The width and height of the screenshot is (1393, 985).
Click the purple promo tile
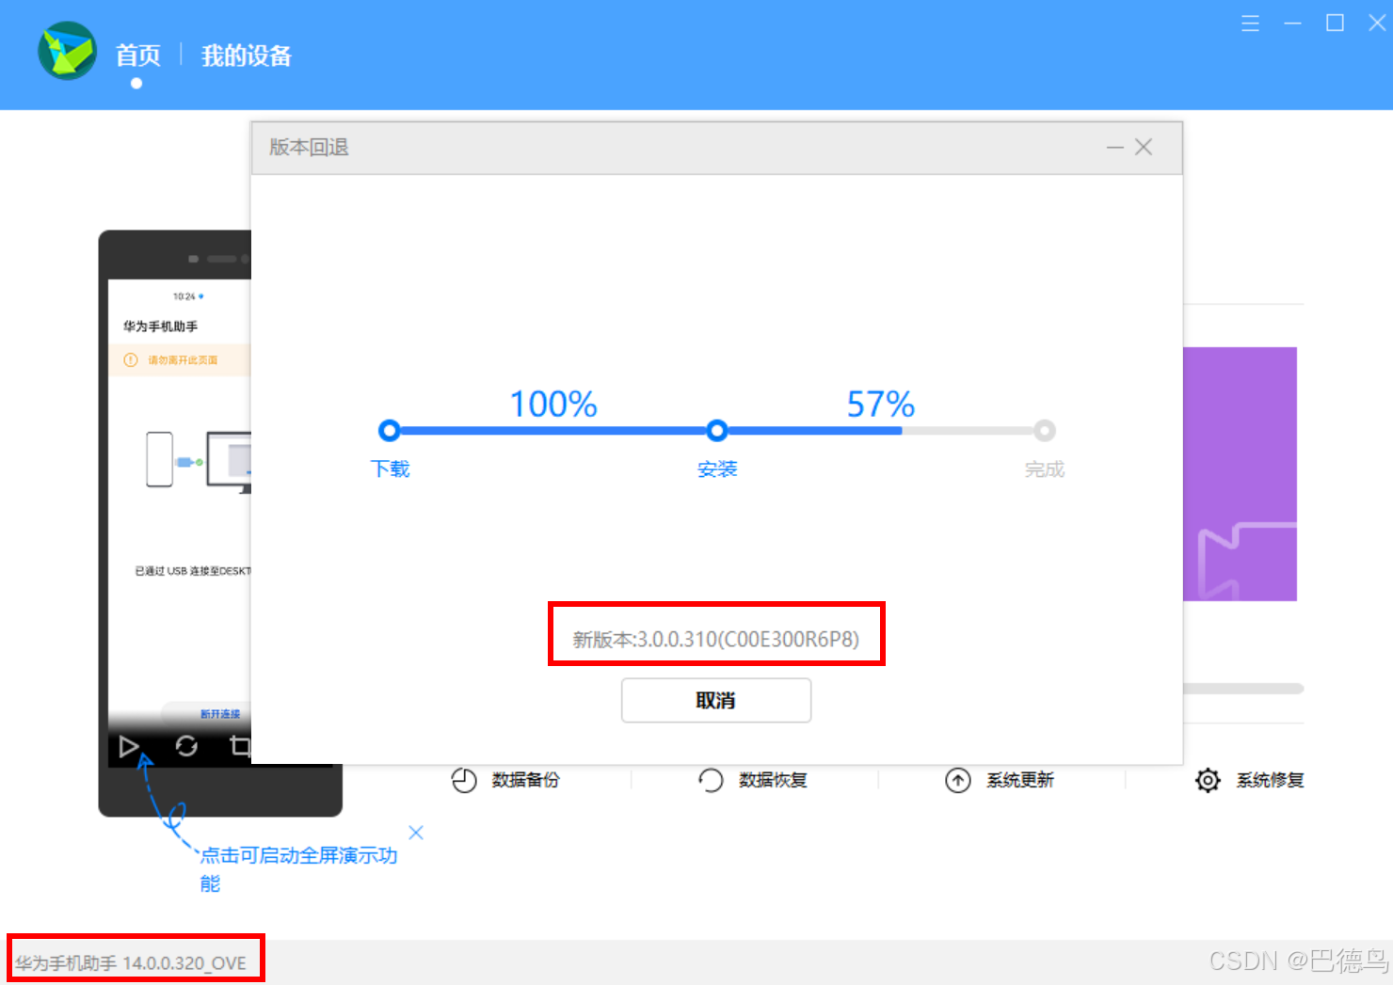(x=1240, y=474)
